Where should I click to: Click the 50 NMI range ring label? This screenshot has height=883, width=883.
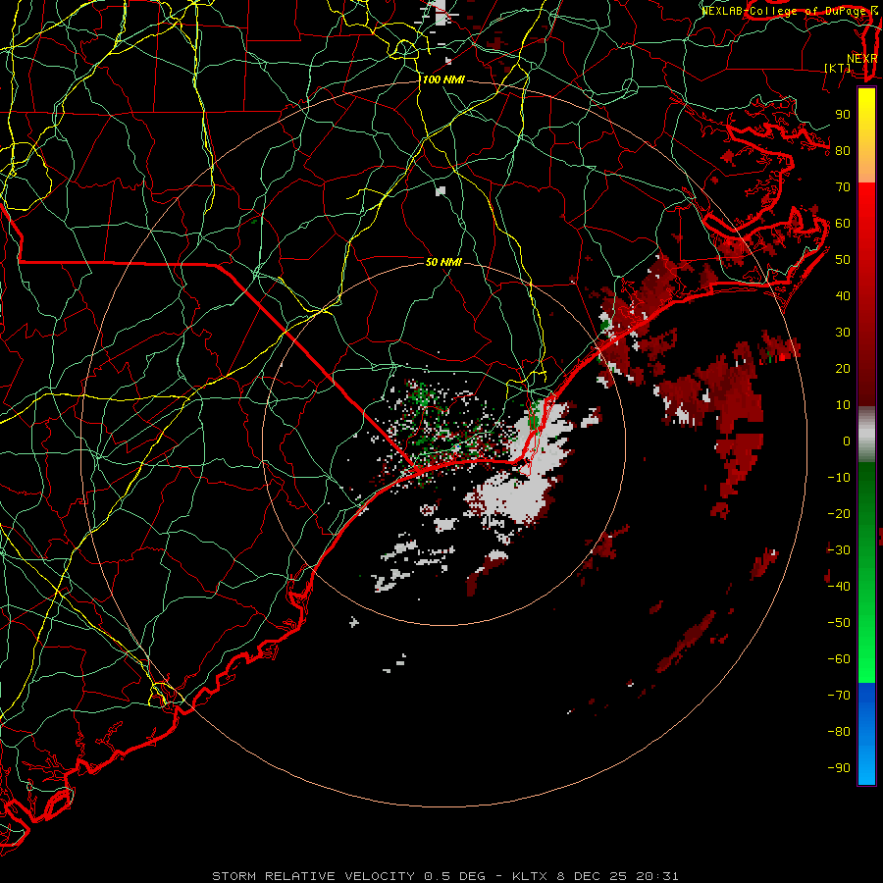pos(443,262)
